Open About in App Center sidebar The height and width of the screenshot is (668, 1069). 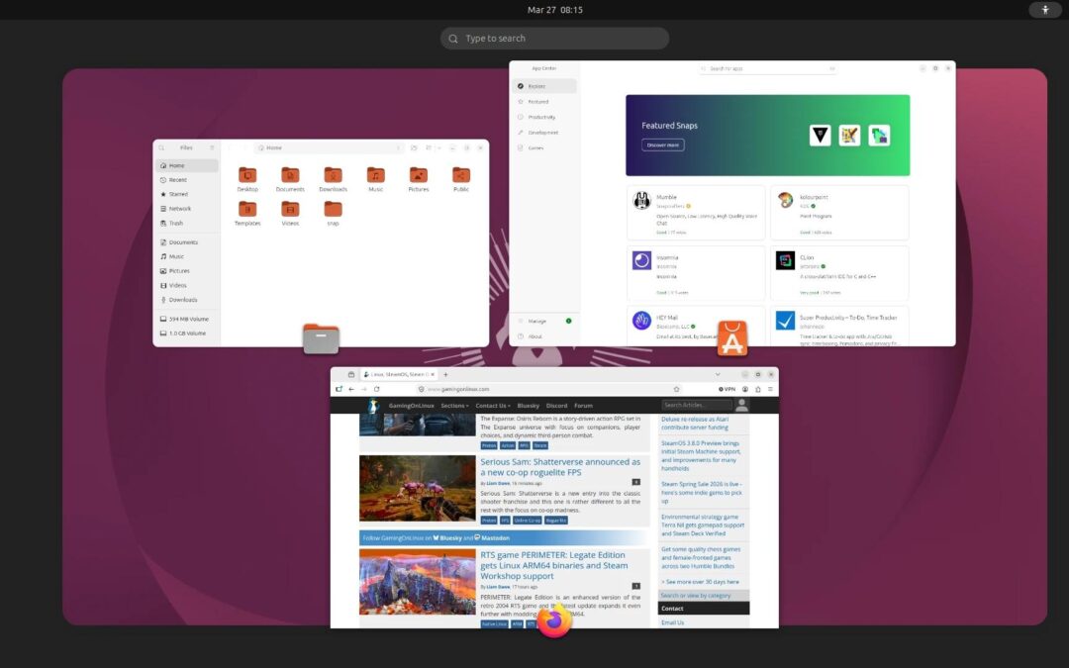point(544,336)
